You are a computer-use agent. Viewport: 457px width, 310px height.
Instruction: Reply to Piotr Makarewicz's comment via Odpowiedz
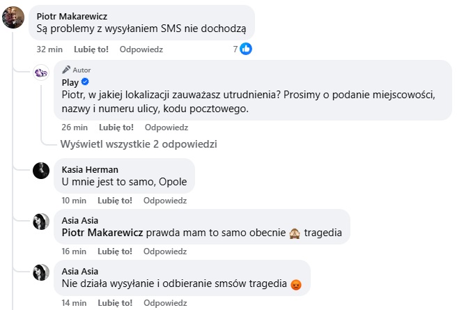pyautogui.click(x=141, y=49)
